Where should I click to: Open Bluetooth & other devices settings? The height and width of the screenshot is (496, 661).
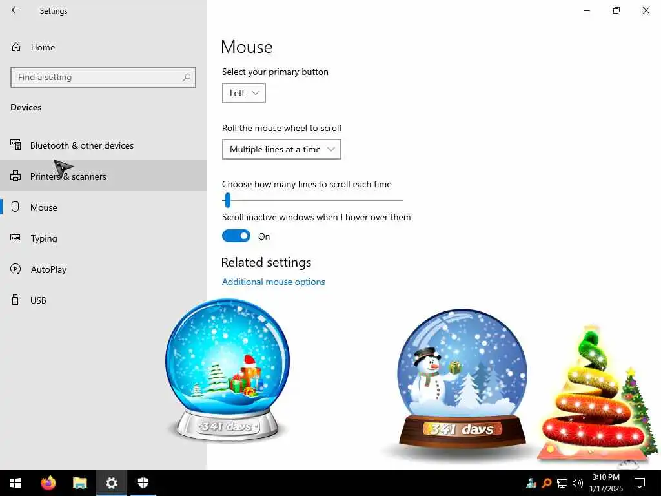103,145
